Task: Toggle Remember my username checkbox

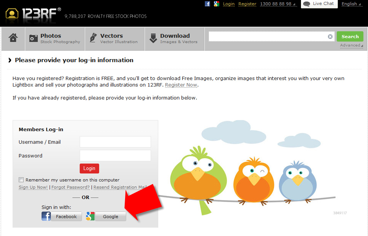Action: [21, 180]
